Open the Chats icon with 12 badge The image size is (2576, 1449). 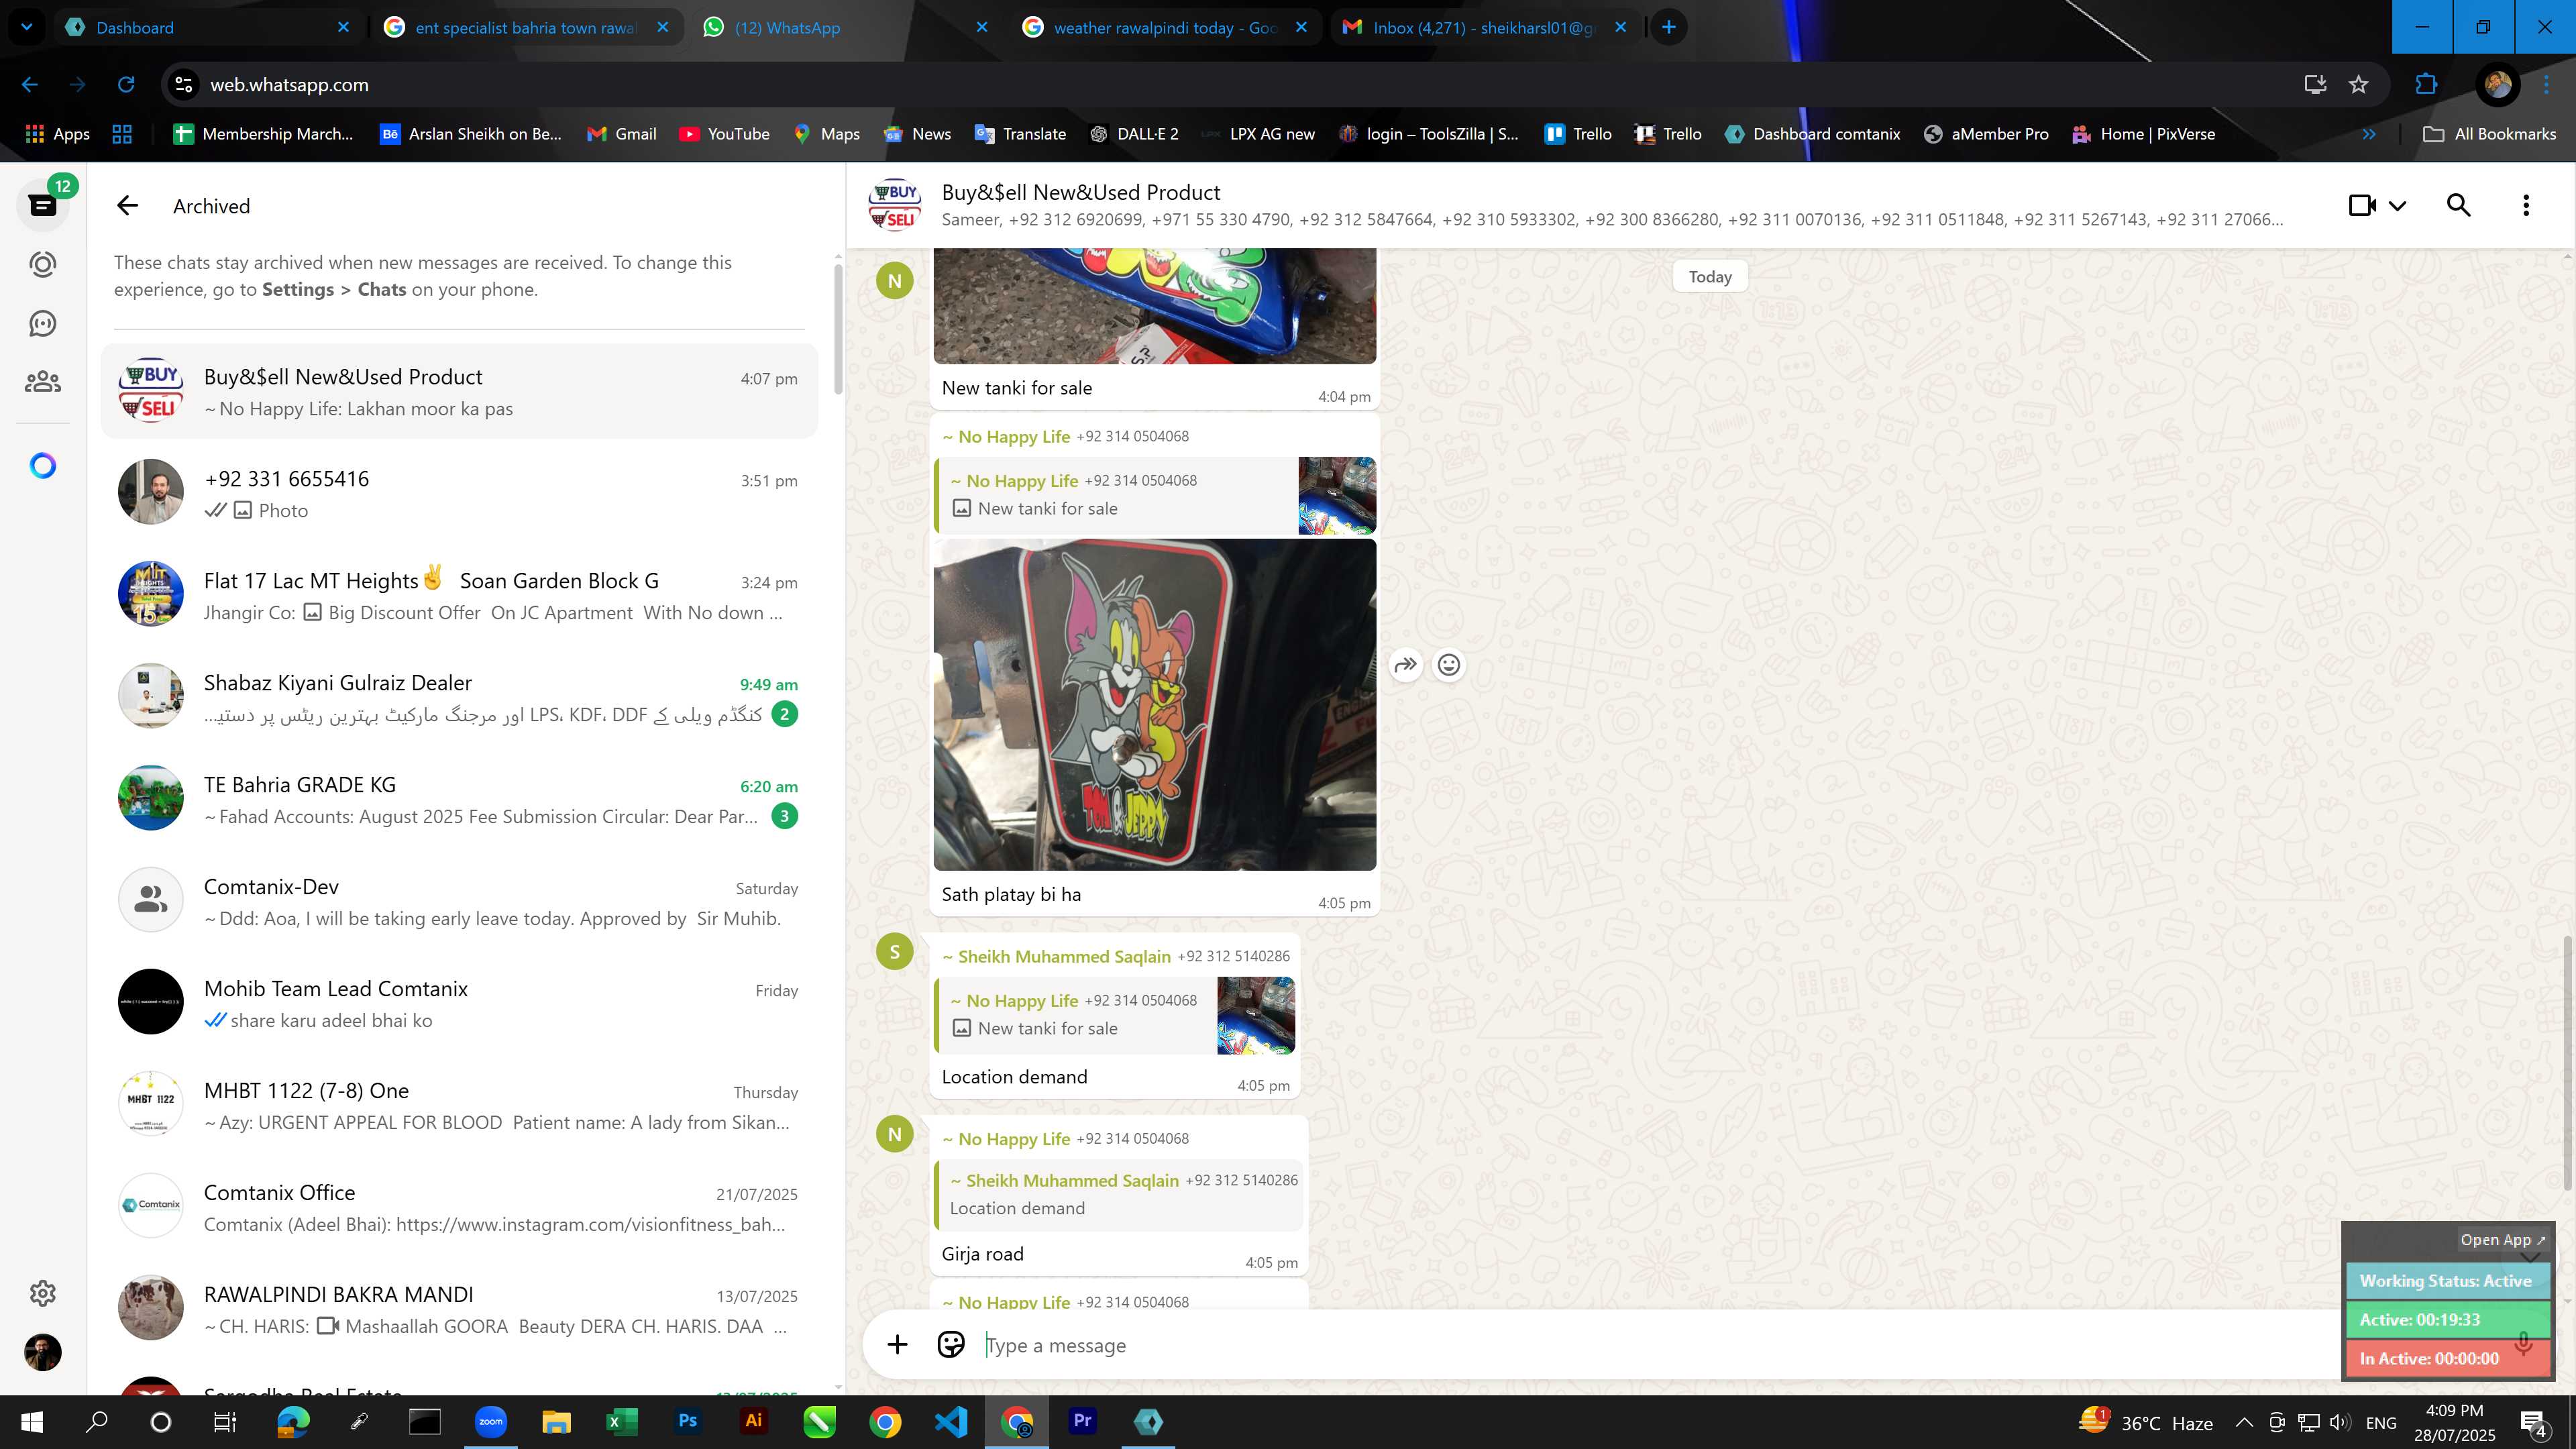(x=43, y=205)
